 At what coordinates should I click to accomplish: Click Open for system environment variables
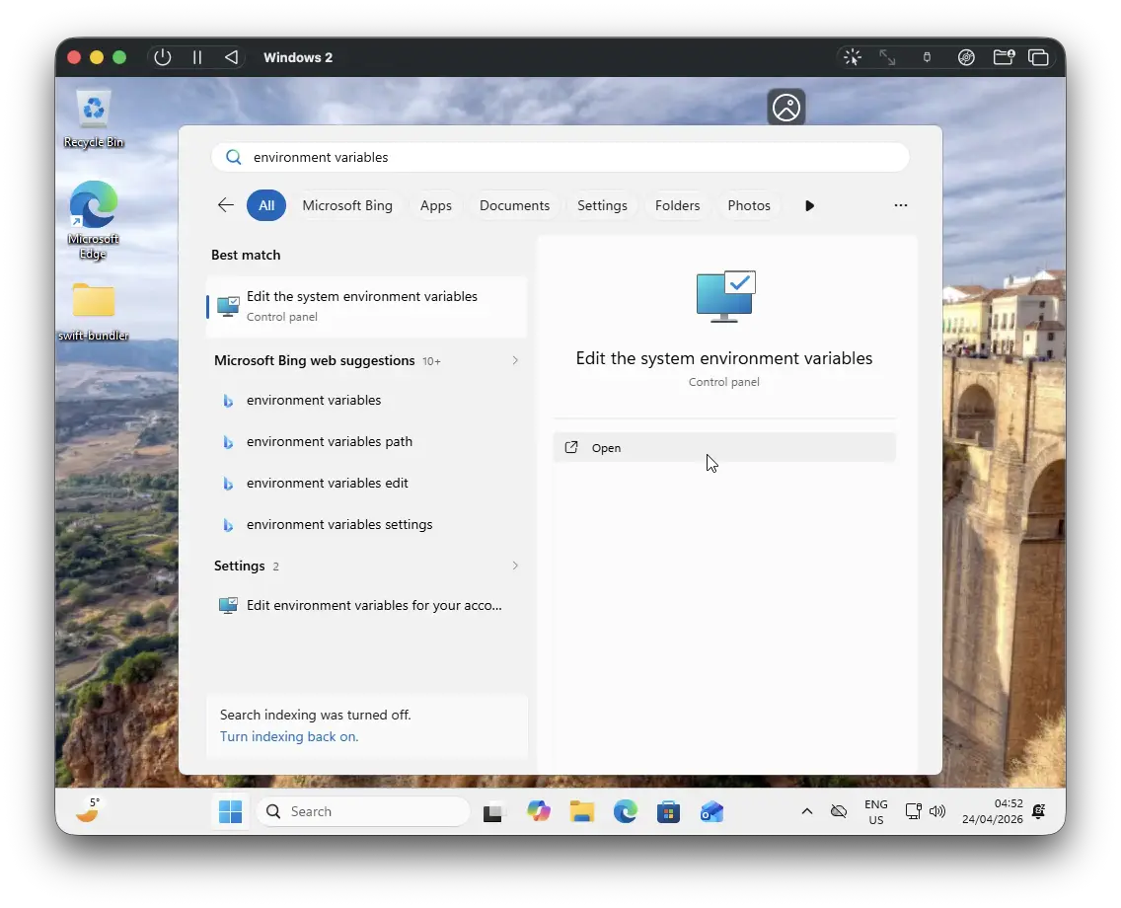coord(723,447)
